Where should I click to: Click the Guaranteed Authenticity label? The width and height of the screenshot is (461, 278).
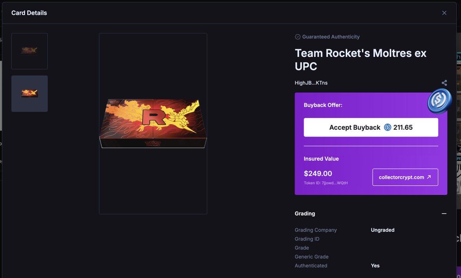pos(331,37)
